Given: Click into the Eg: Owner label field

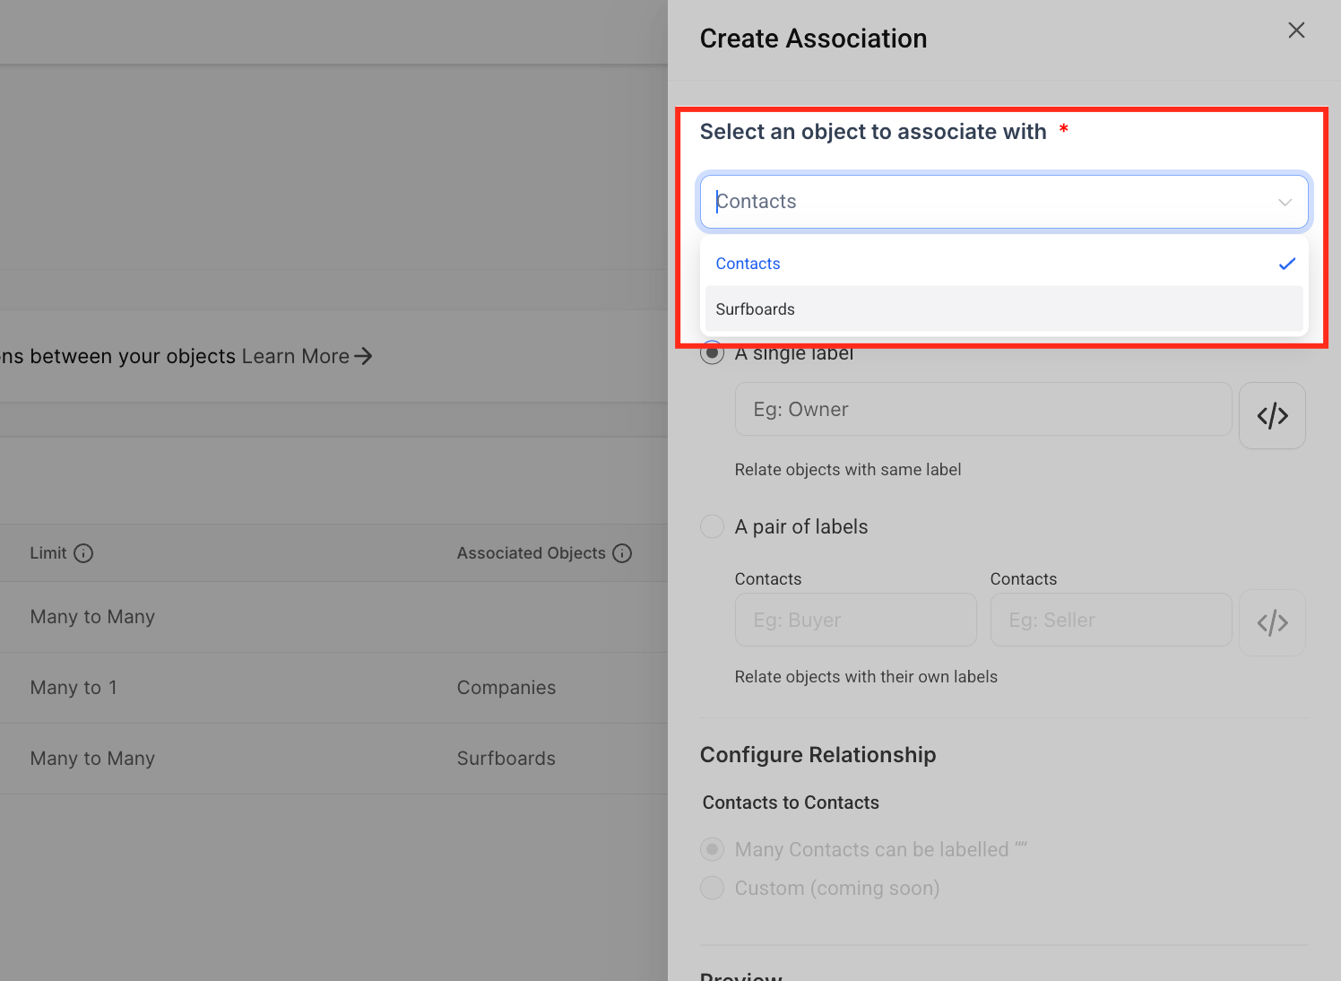Looking at the screenshot, I should (983, 409).
